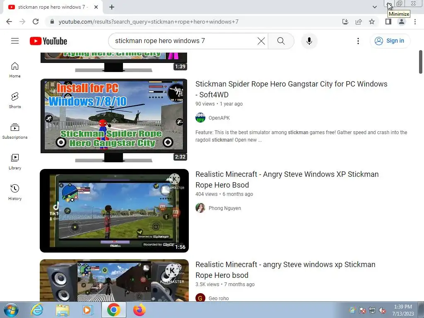
Task: Play the partially visible 1:39 video thumbnail
Action: (x=114, y=62)
